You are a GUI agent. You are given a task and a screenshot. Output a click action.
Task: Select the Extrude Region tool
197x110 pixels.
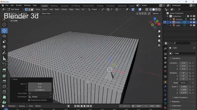pyautogui.click(x=4, y=71)
